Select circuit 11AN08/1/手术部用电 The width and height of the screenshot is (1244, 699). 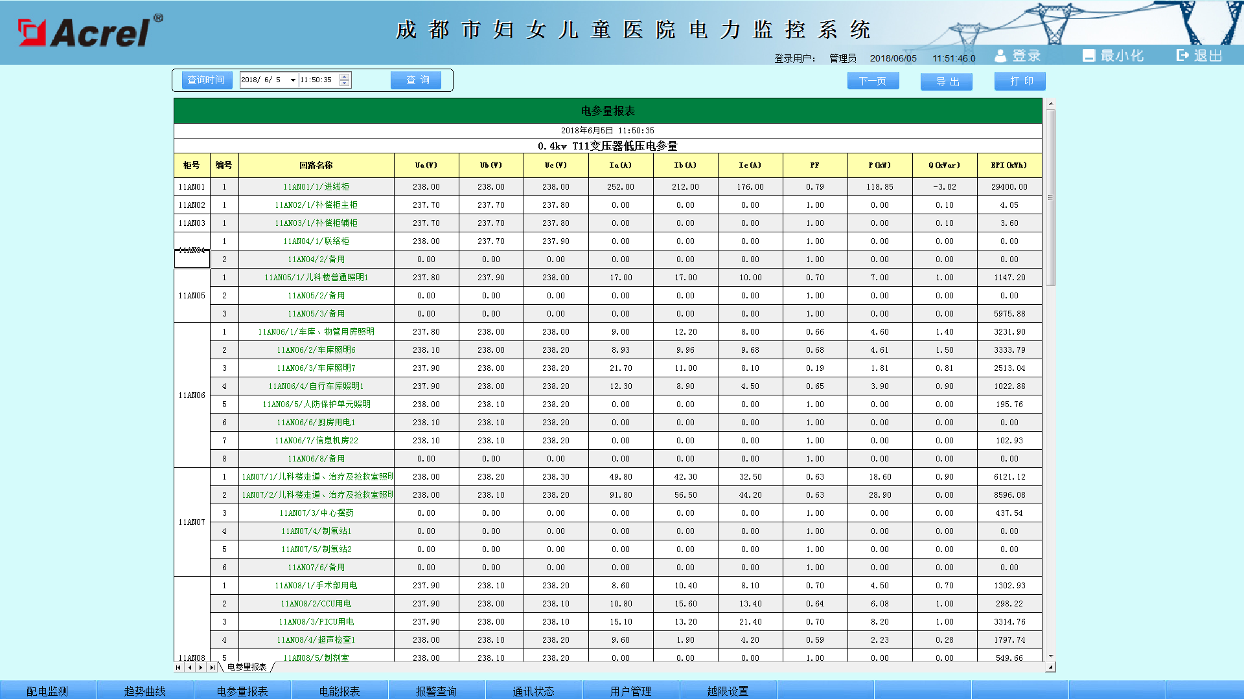(x=316, y=586)
